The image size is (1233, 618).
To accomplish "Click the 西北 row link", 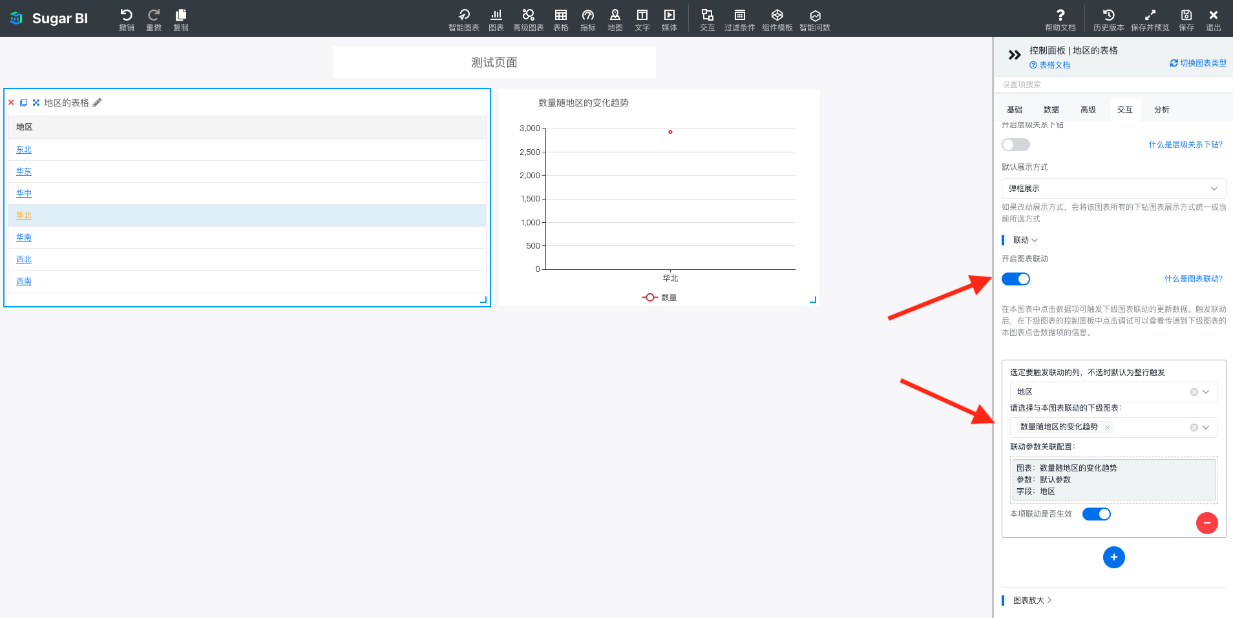I will (24, 260).
